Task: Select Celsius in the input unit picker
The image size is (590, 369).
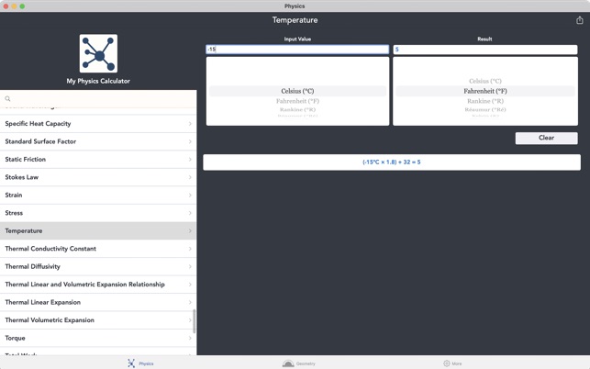Action: point(297,91)
